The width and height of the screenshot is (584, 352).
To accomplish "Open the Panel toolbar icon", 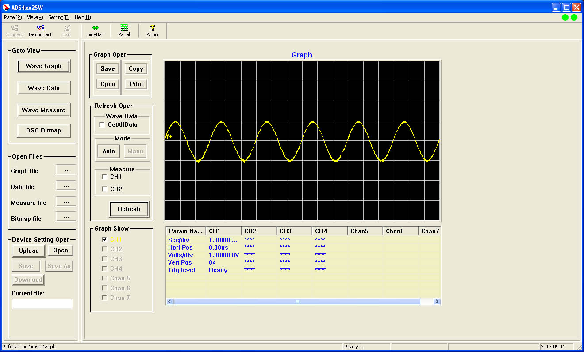I will coord(124,30).
